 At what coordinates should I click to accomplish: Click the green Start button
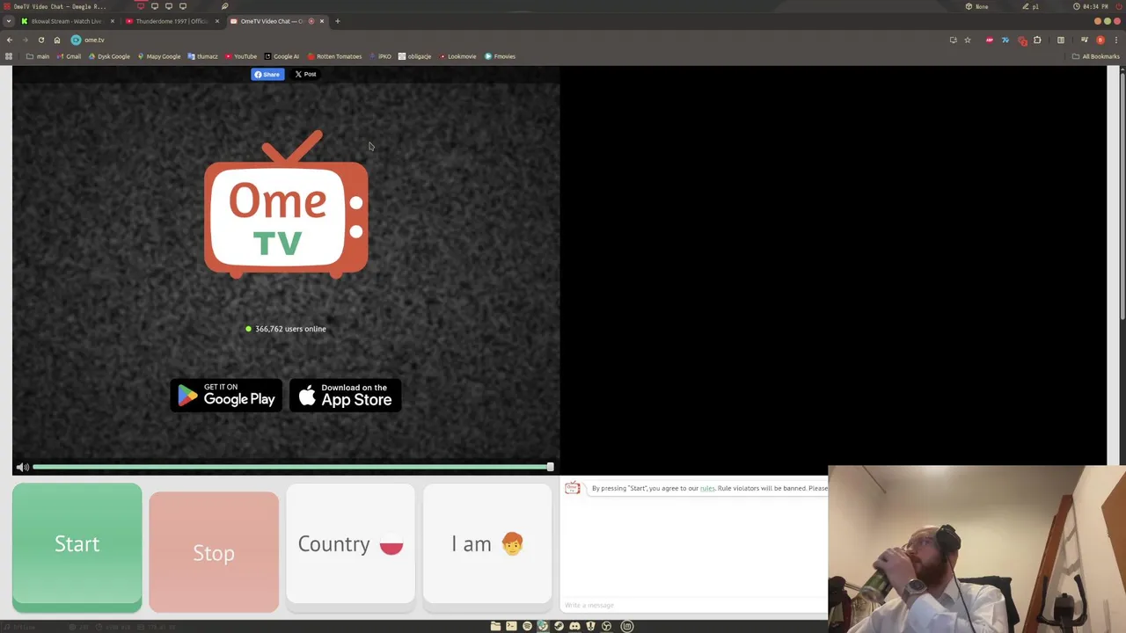pos(77,547)
